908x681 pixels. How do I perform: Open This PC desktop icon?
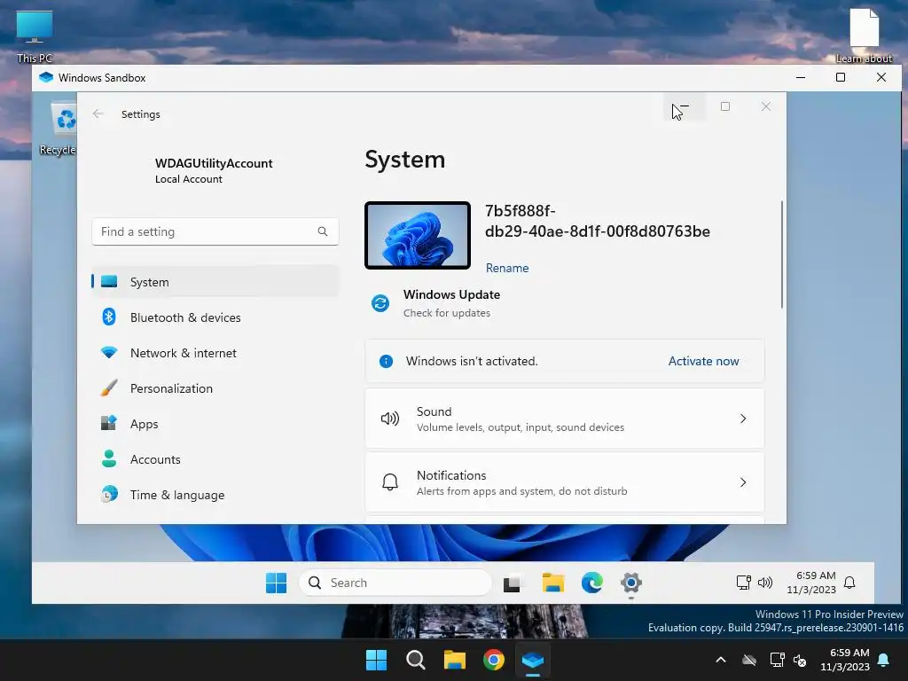tap(35, 35)
